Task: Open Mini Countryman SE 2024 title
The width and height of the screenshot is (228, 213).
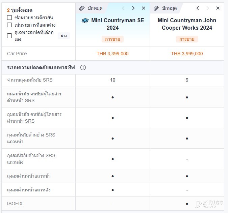Action: tap(118, 24)
